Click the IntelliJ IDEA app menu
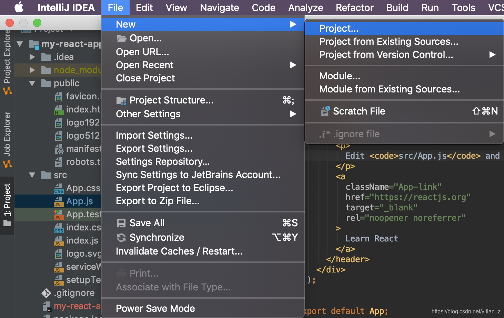This screenshot has width=504, height=318. tap(66, 8)
